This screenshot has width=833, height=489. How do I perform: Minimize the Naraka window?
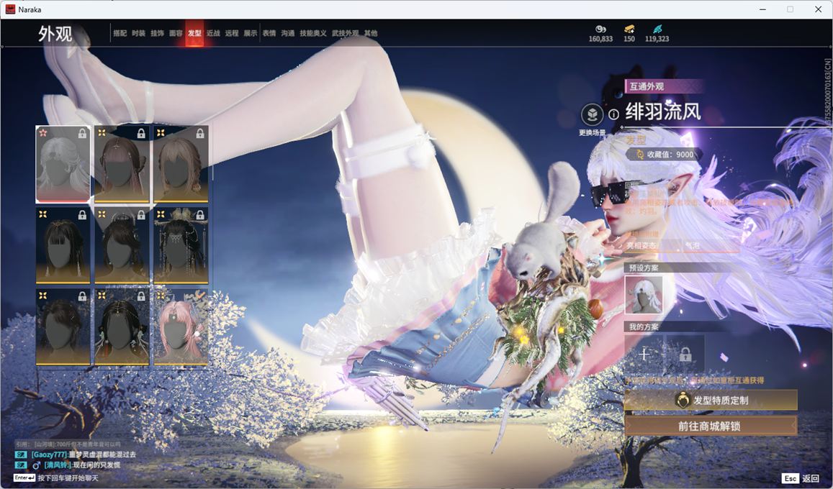(763, 9)
